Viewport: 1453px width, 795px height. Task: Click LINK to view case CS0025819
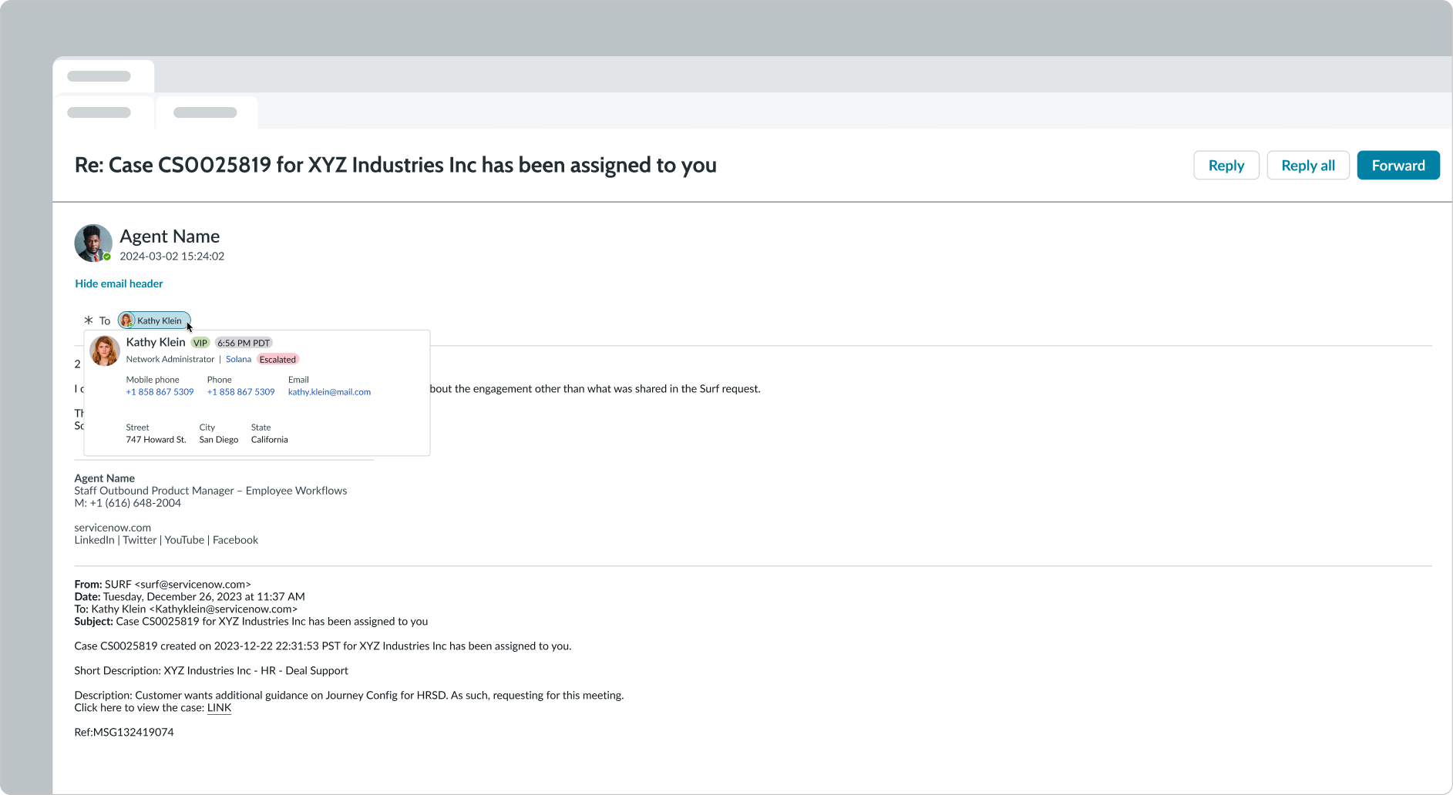[219, 707]
